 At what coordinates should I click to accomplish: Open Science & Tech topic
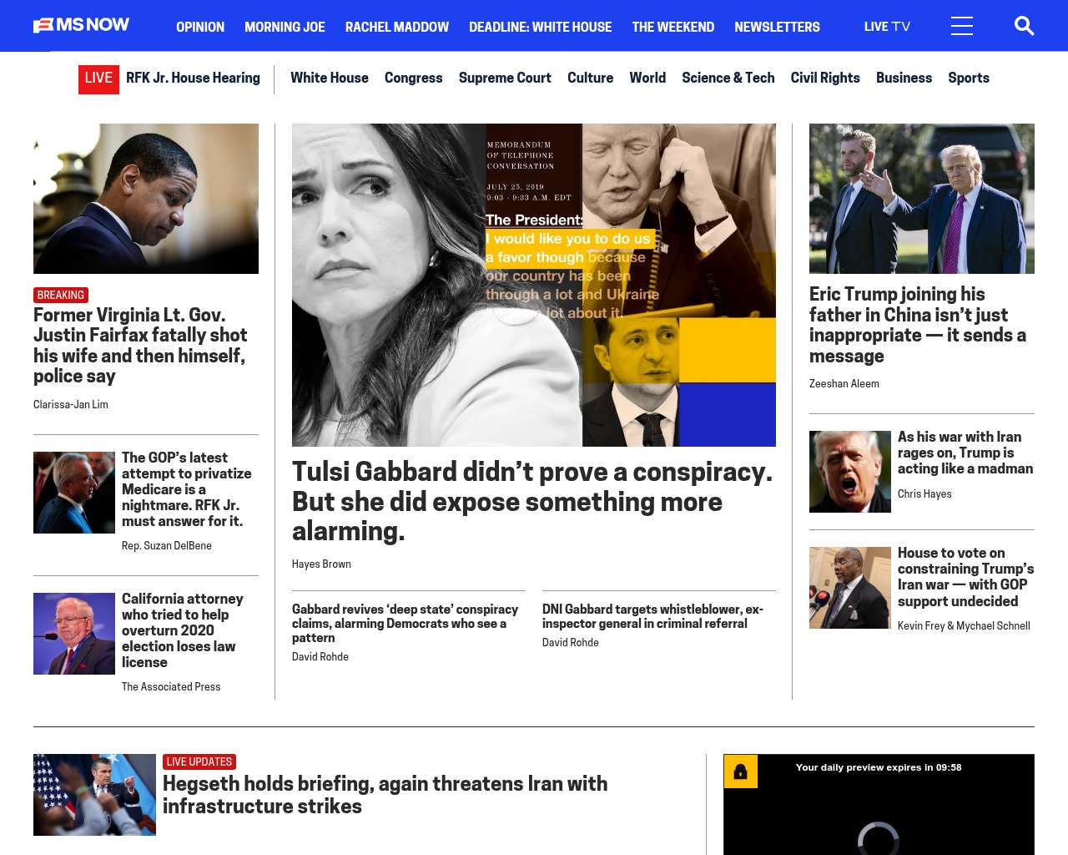(x=728, y=78)
